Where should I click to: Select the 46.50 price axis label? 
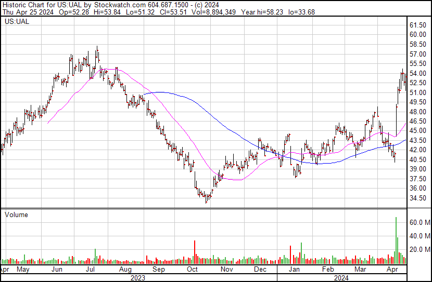(418, 121)
